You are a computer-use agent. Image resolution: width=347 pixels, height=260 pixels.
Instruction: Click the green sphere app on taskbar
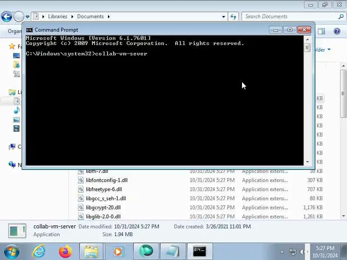[x=146, y=251]
